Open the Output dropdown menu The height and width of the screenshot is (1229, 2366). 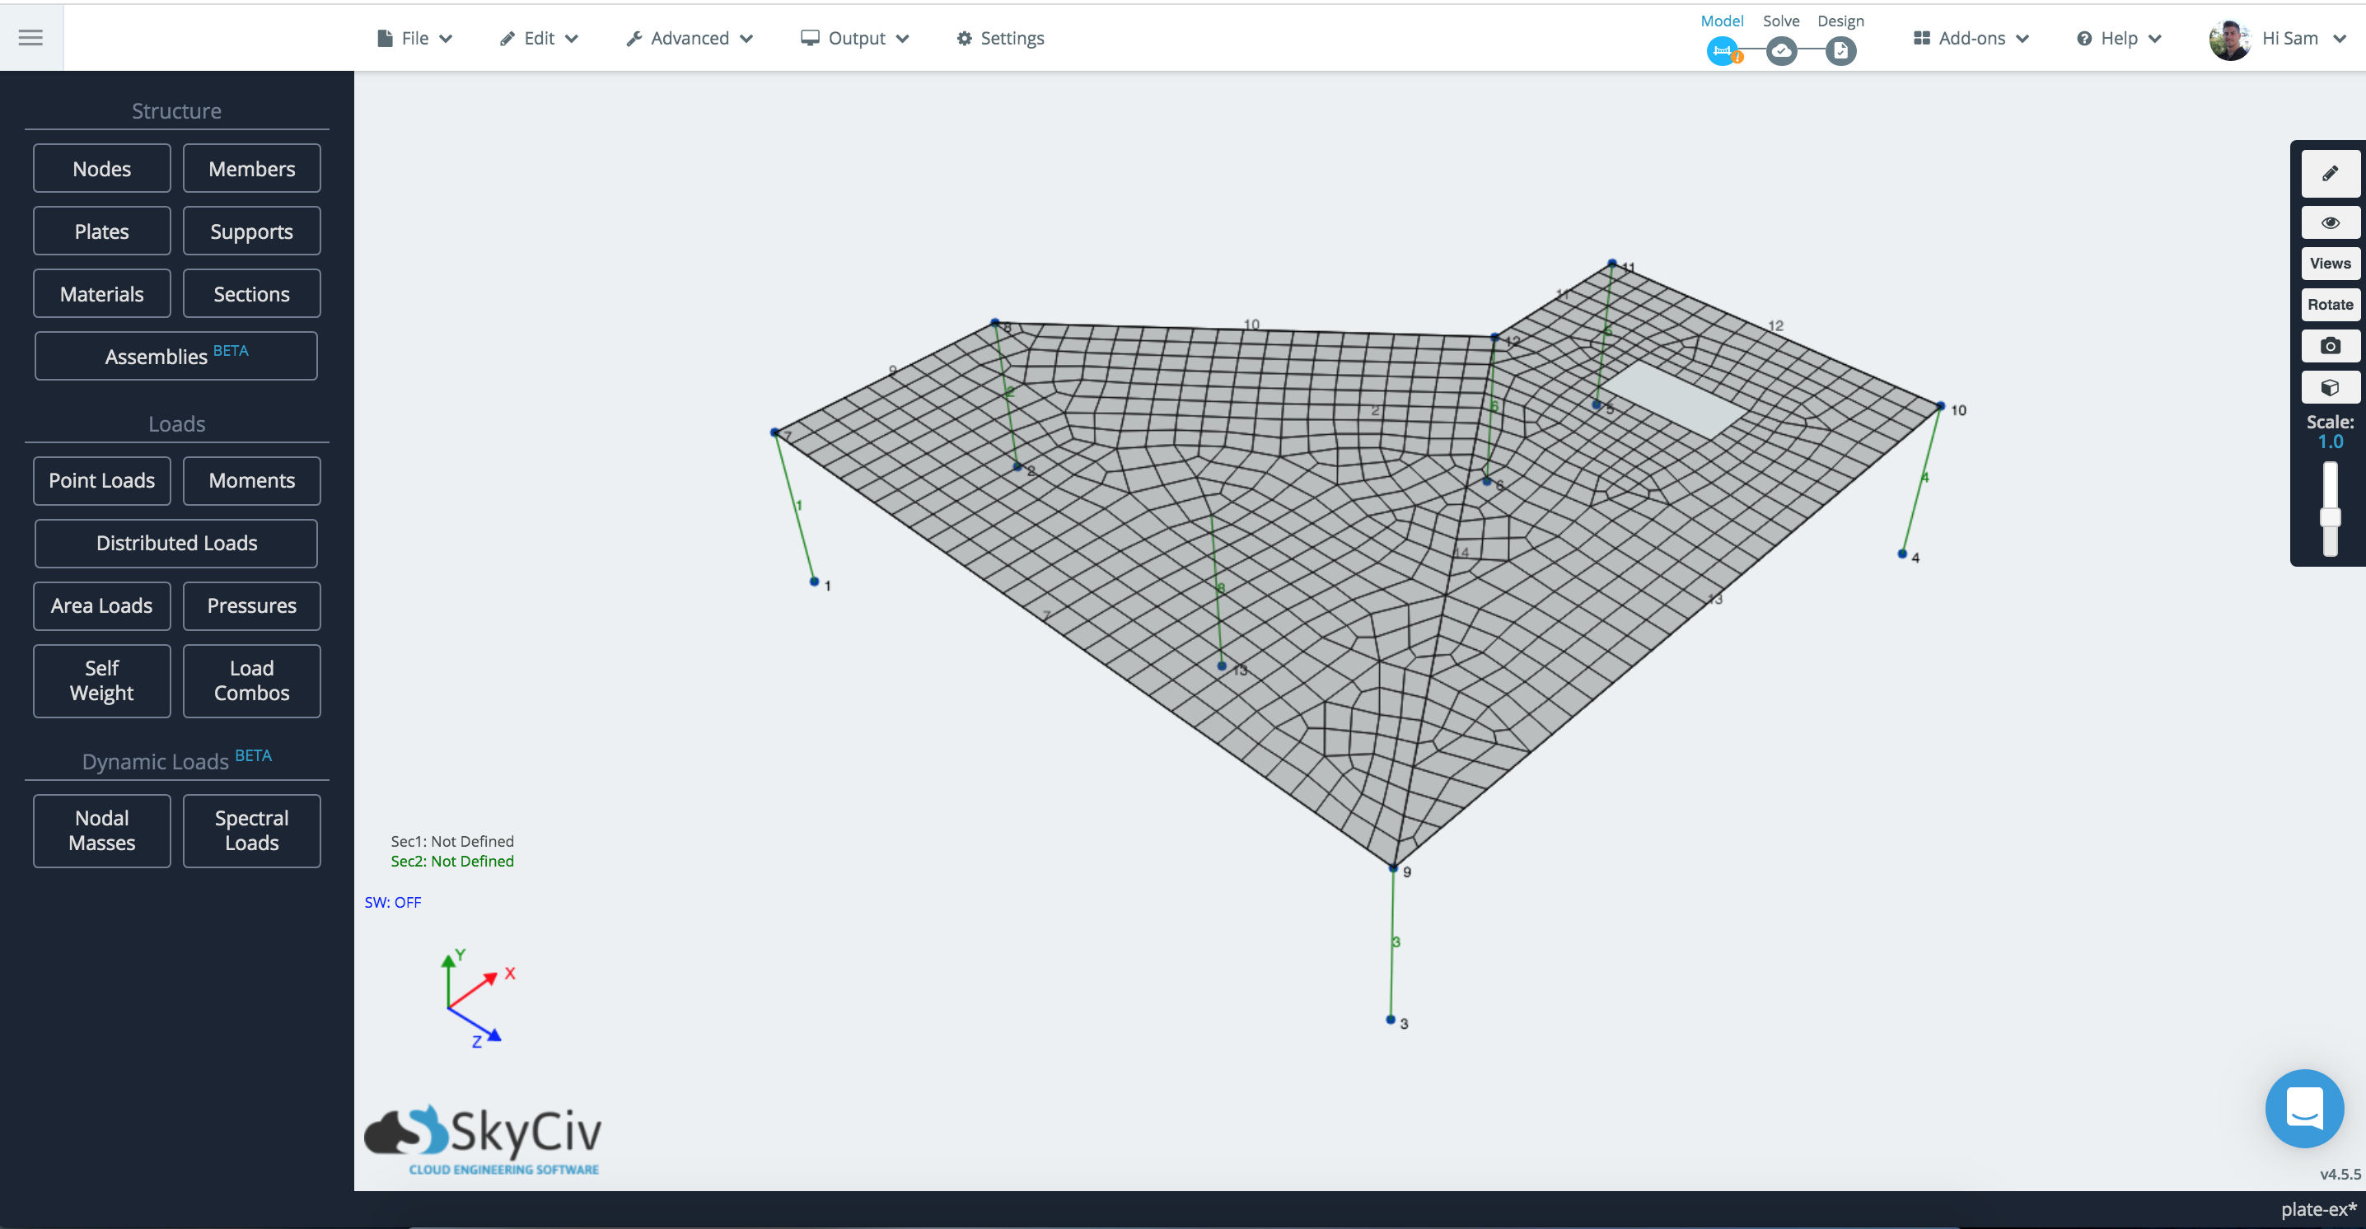click(x=854, y=38)
